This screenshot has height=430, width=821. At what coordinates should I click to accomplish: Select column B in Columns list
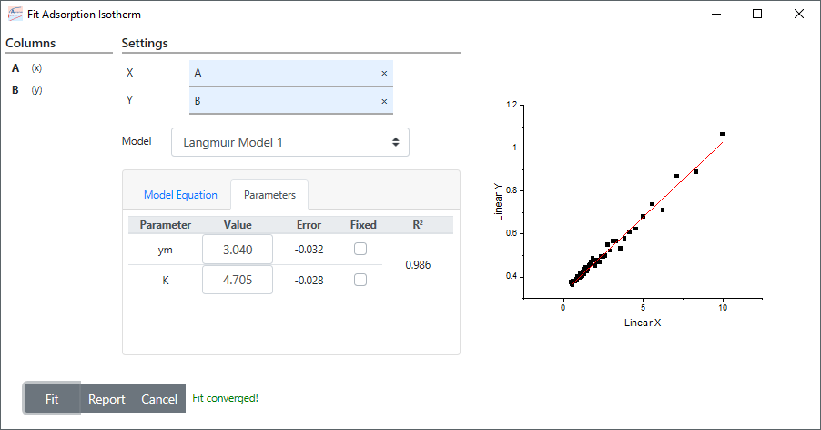pyautogui.click(x=27, y=90)
